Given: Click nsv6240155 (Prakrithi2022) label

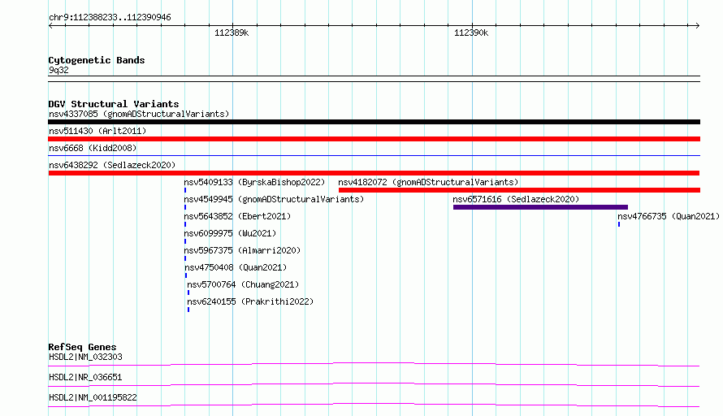Looking at the screenshot, I should [x=250, y=301].
